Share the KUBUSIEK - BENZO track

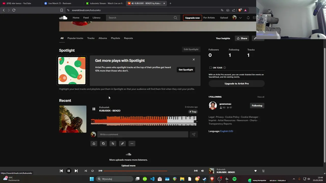tap(94, 144)
